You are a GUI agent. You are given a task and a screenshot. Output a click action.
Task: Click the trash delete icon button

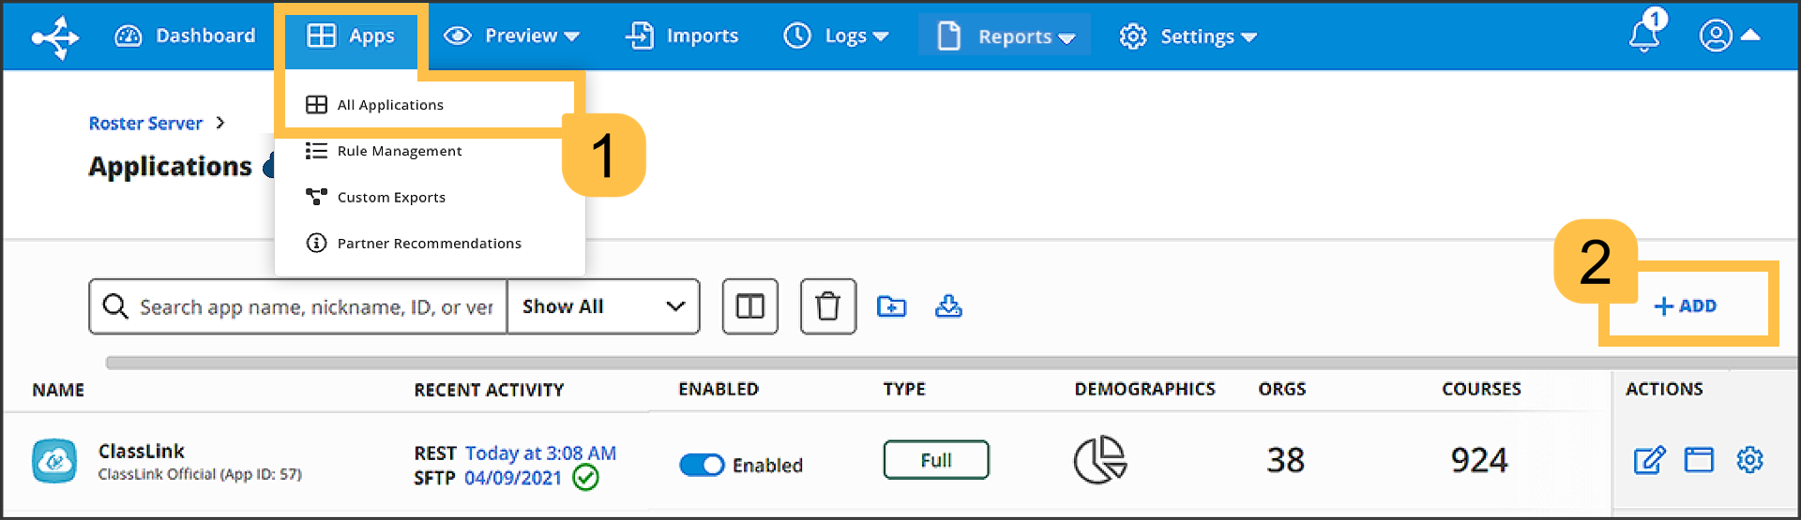827,306
